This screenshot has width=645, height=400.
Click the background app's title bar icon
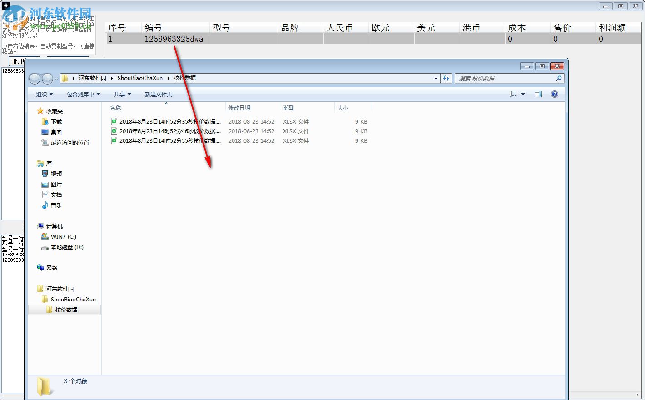(6, 5)
